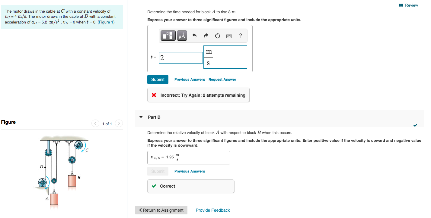431x218 pixels.
Task: Open the Request Answer link
Action: click(222, 79)
